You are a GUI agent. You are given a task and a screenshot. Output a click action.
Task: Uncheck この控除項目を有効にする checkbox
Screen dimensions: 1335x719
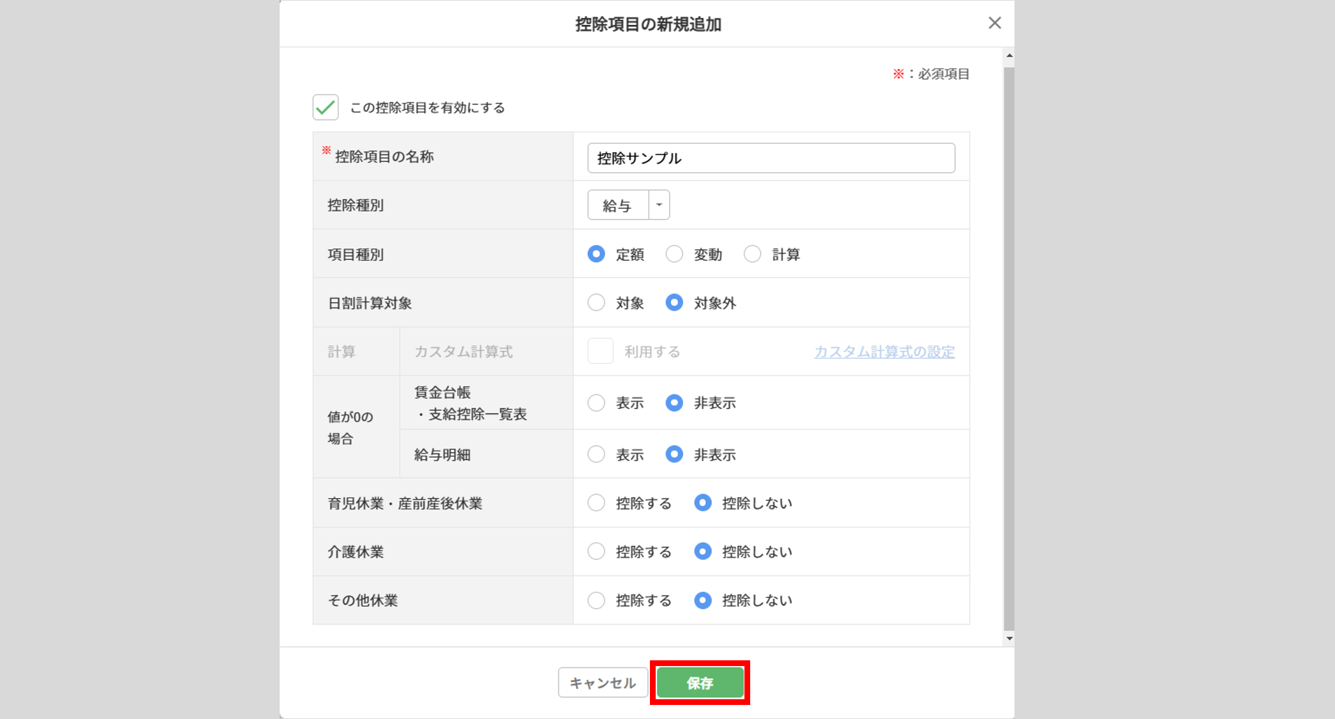[x=326, y=107]
